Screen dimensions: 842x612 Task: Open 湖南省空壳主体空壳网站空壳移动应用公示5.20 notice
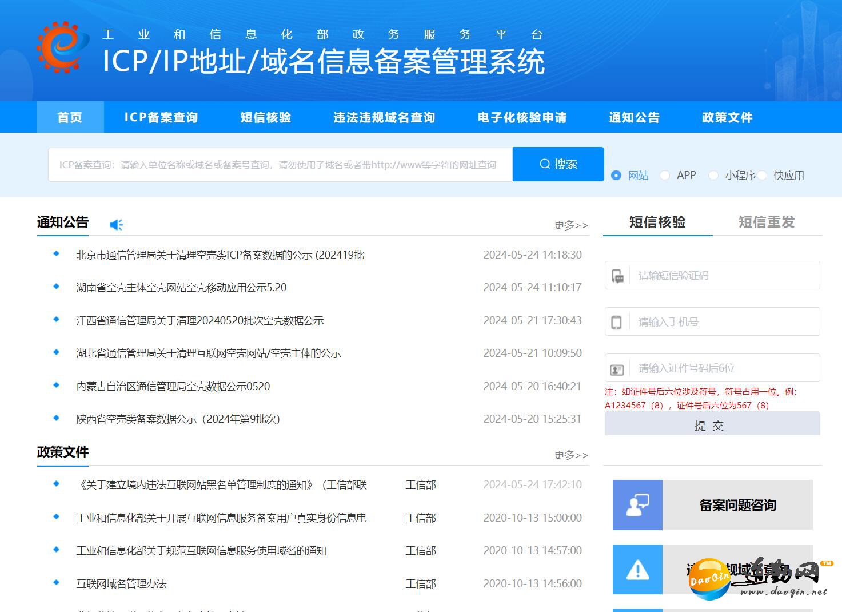click(181, 287)
